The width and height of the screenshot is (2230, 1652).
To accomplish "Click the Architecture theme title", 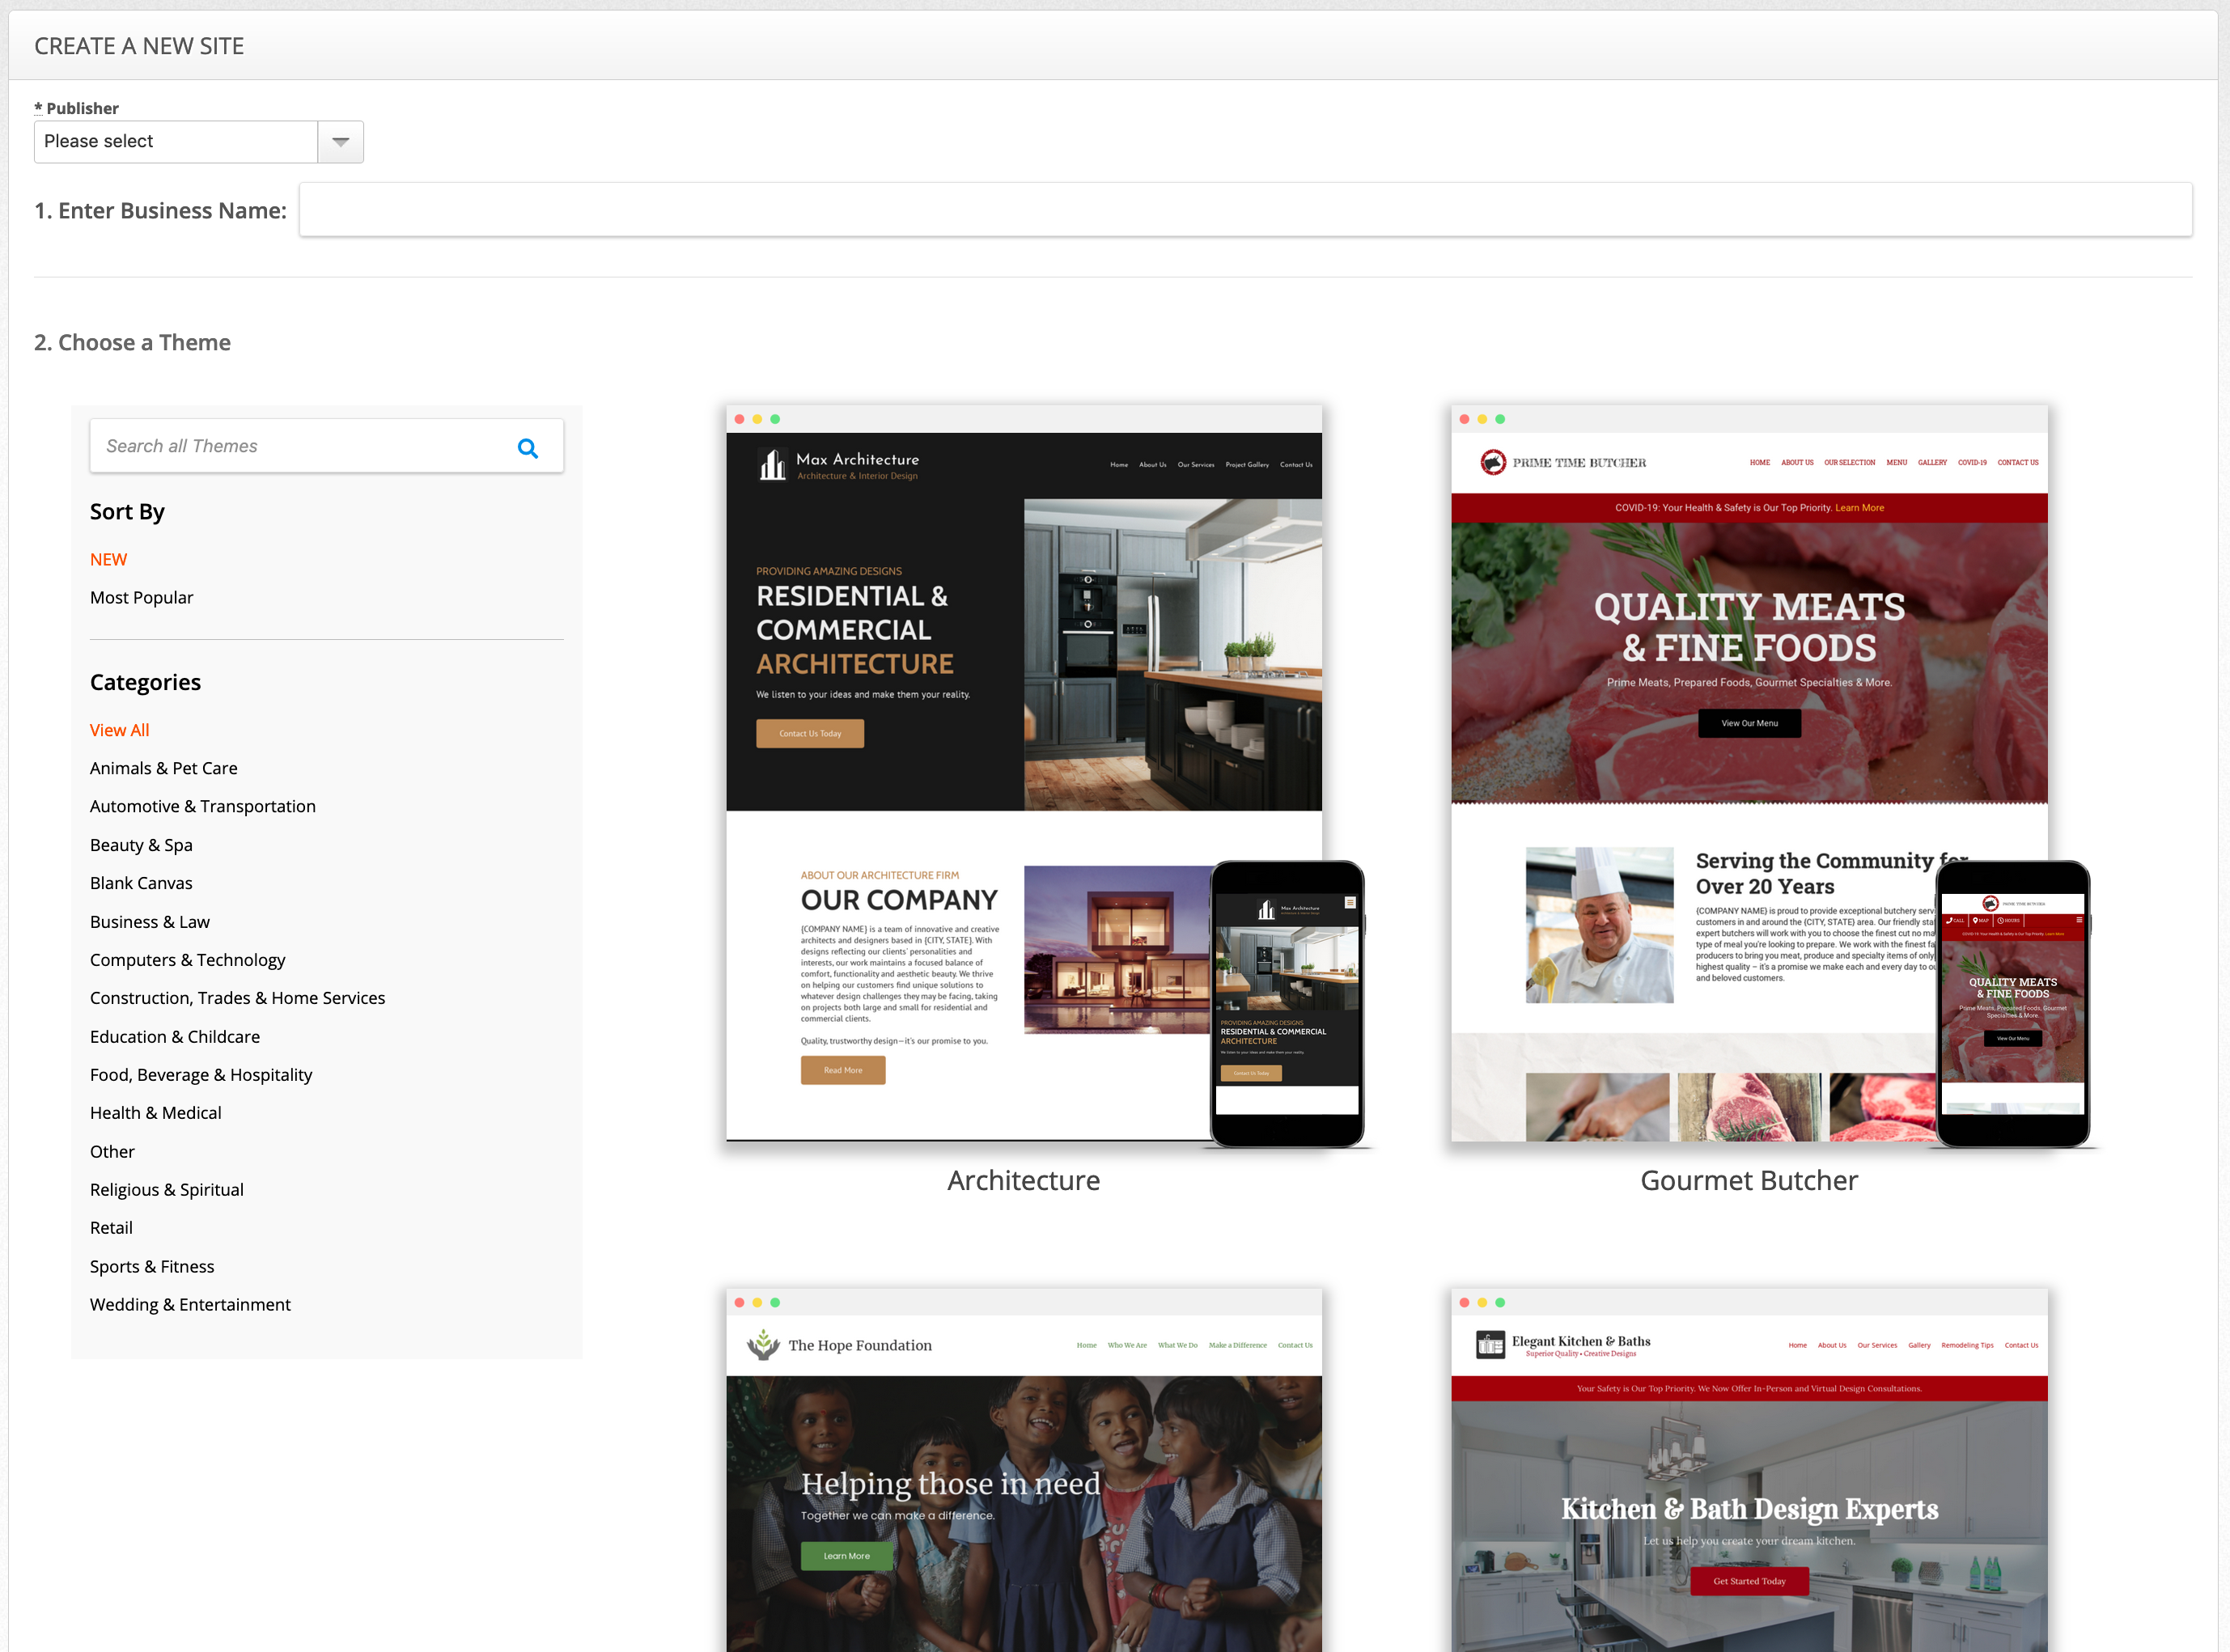I will click(1023, 1181).
